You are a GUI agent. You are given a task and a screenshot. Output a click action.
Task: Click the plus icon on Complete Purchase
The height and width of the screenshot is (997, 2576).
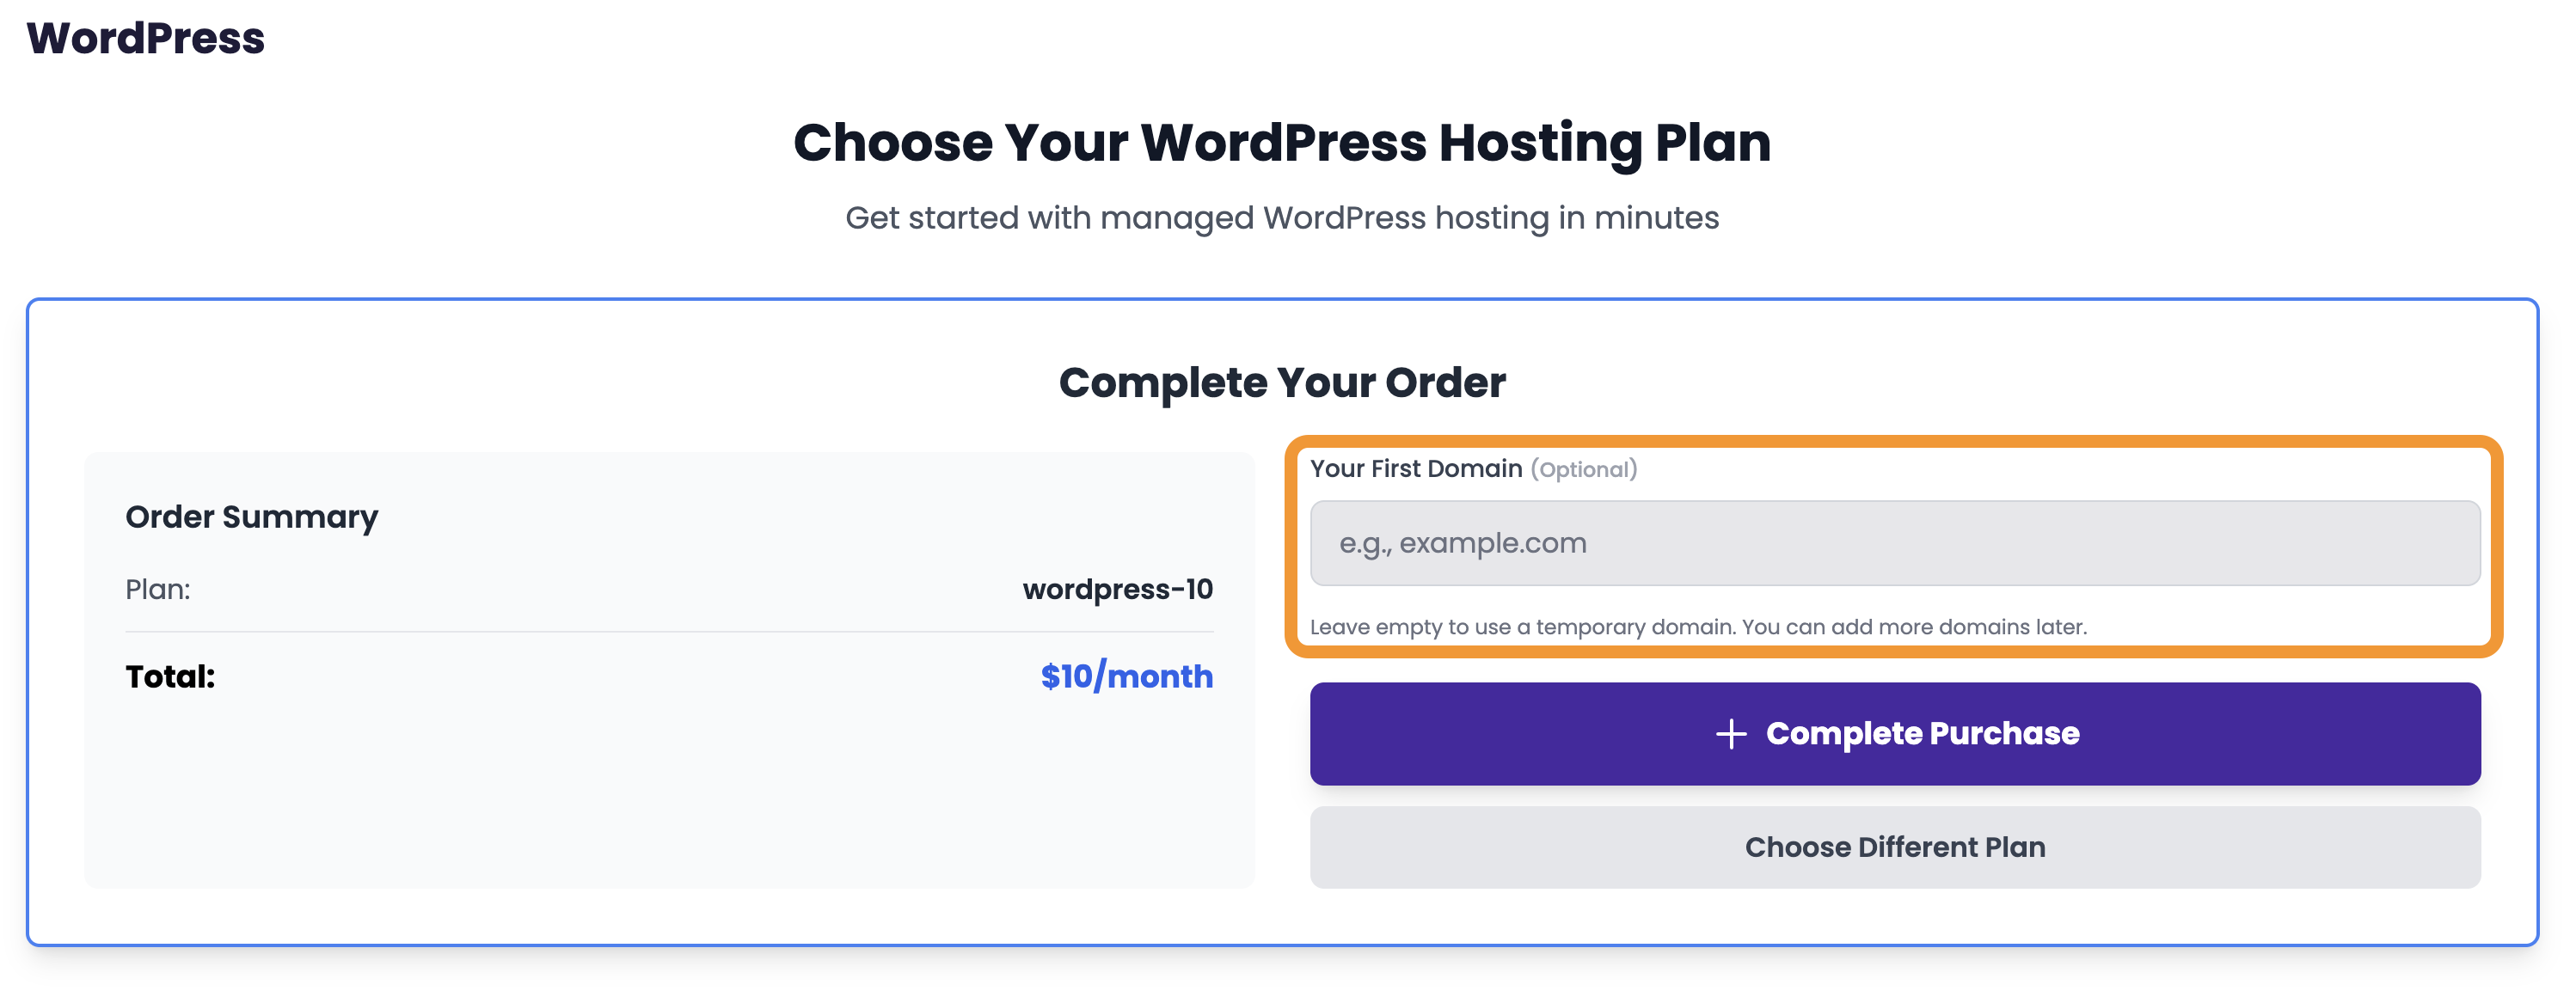[1731, 734]
